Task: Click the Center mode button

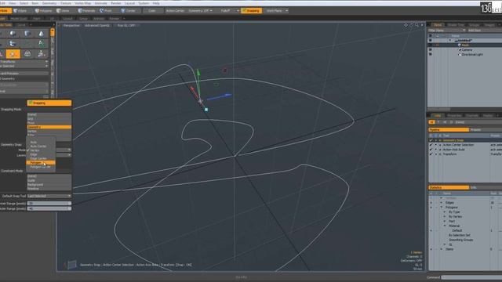Action: click(x=129, y=10)
